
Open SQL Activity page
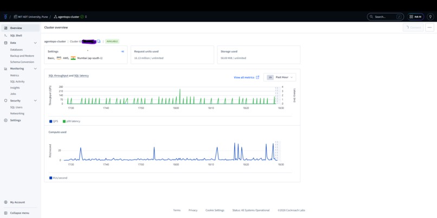pos(17,81)
